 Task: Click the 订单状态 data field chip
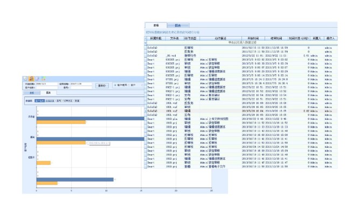(67, 101)
